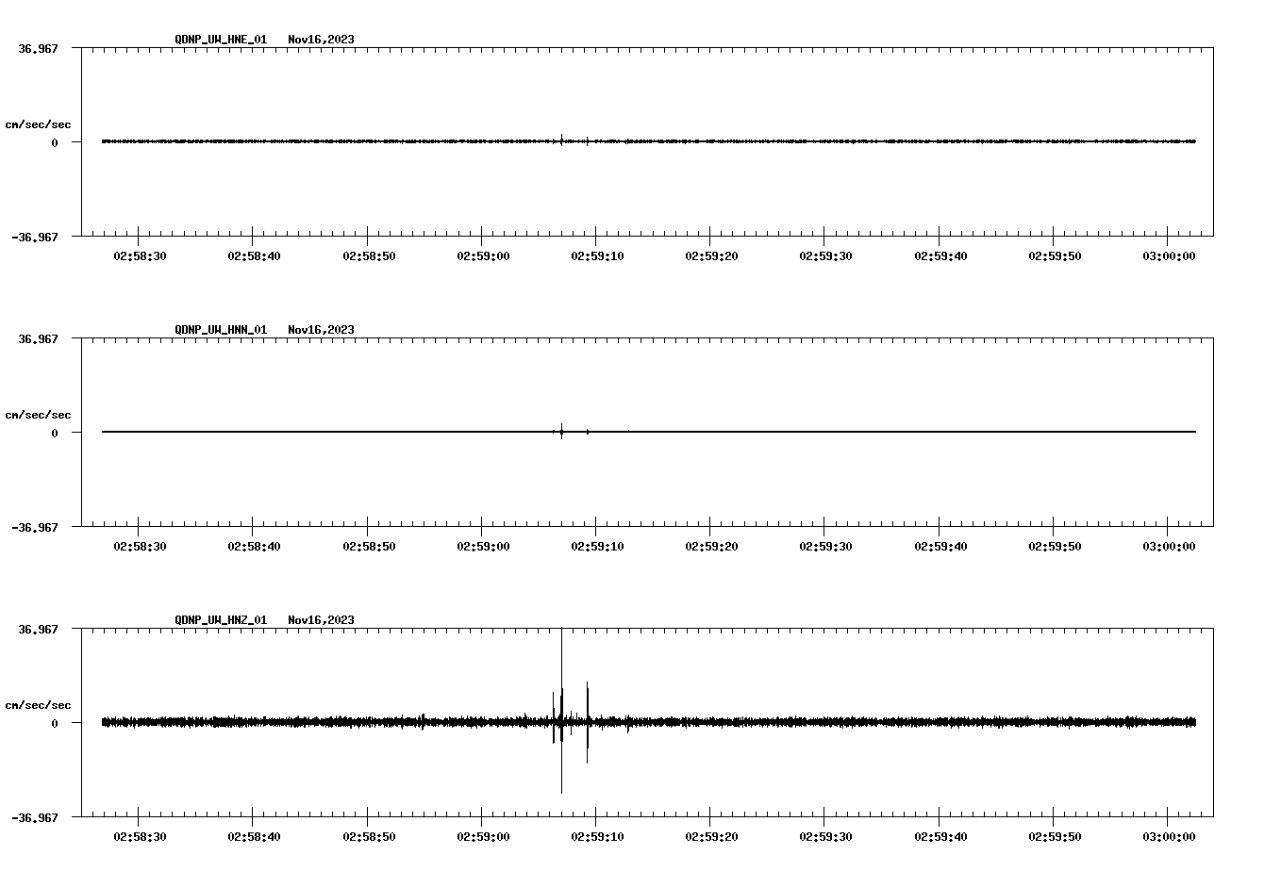Click the Nov16,2023 date above the HNN plot

[322, 330]
